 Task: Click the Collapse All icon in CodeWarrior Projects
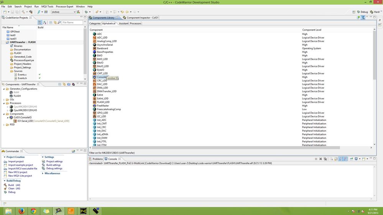pyautogui.click(x=51, y=23)
